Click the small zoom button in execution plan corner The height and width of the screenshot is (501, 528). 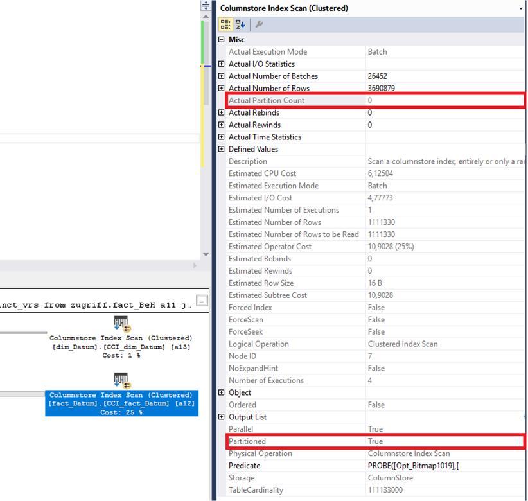pyautogui.click(x=202, y=301)
